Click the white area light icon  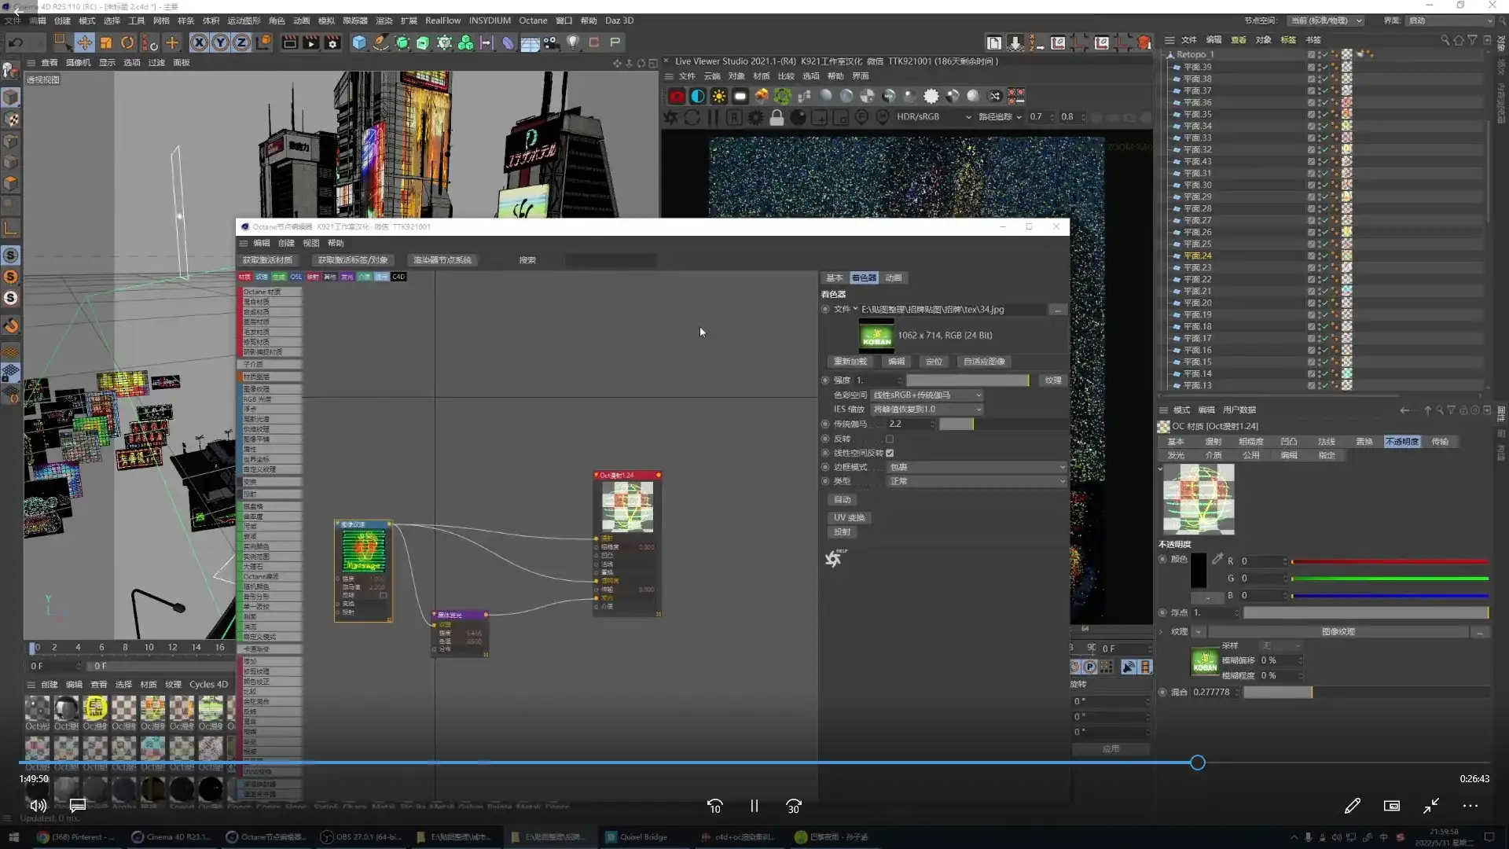click(740, 96)
